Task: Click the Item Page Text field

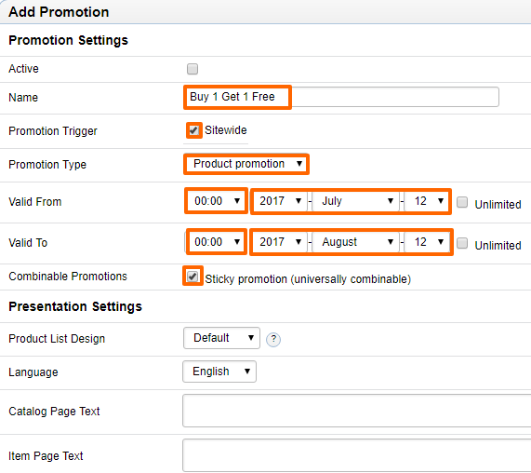Action: [x=356, y=455]
